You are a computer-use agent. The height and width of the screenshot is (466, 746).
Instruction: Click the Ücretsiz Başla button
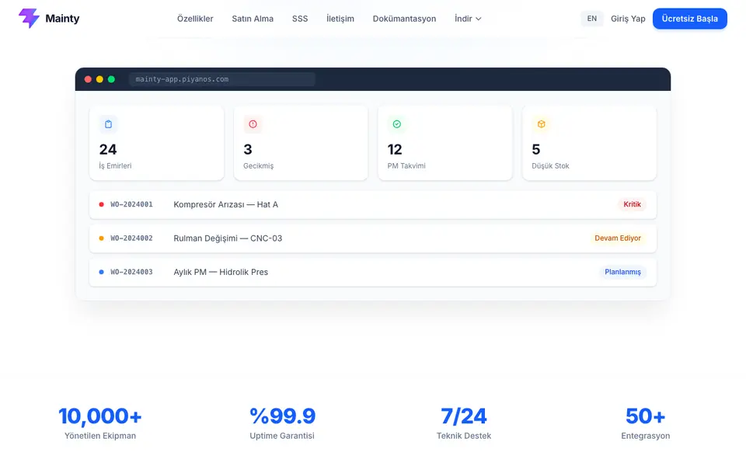coord(690,19)
